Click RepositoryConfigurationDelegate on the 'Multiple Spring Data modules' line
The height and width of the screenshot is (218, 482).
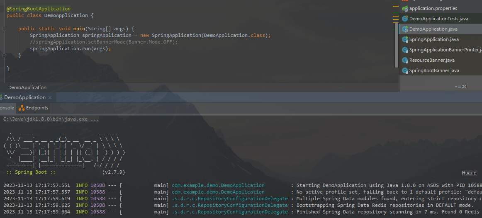(x=230, y=199)
